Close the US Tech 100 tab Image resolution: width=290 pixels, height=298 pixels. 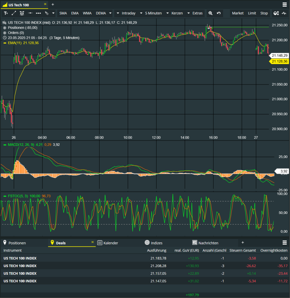click(45, 4)
